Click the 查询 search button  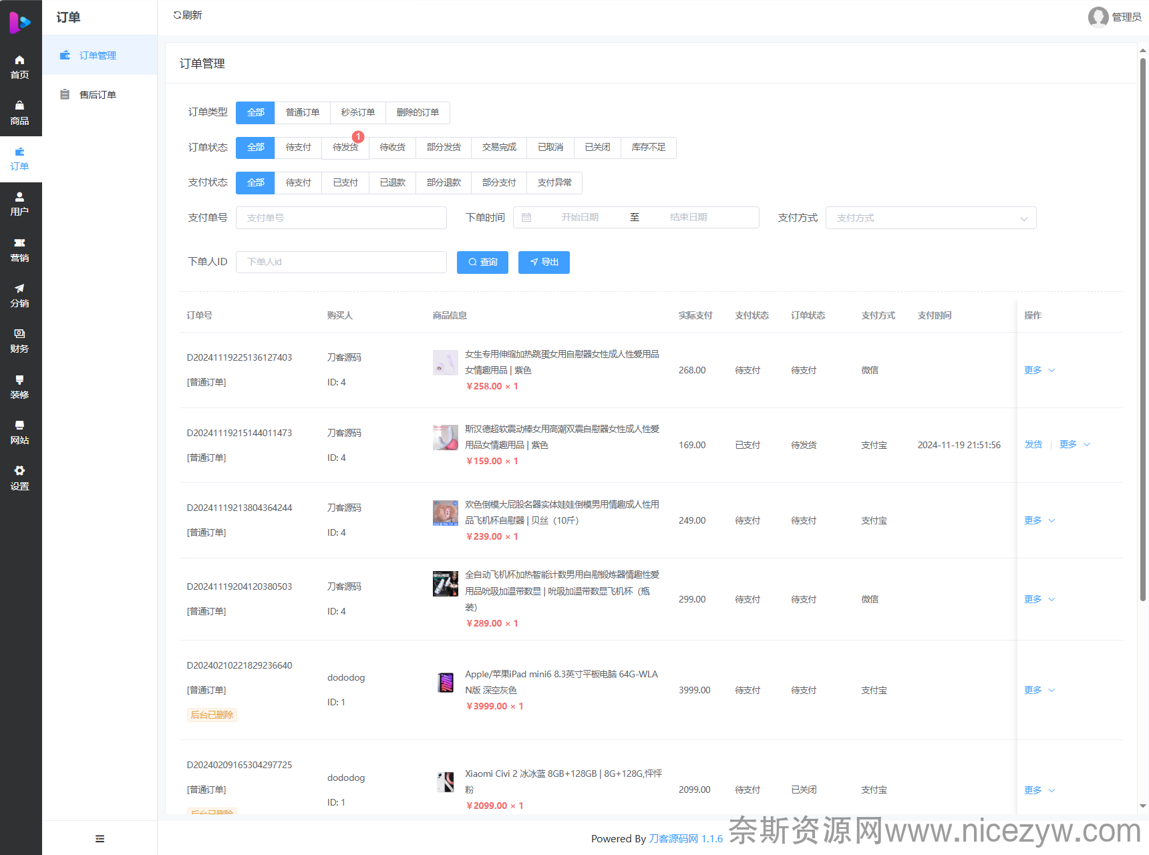[x=482, y=263]
